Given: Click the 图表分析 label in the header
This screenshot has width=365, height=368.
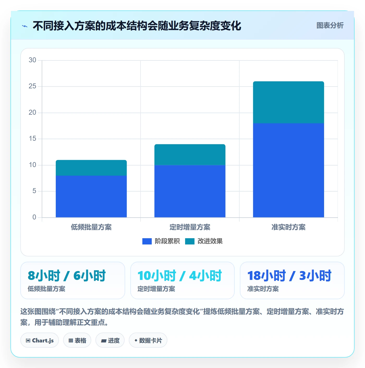Looking at the screenshot, I should coord(330,26).
